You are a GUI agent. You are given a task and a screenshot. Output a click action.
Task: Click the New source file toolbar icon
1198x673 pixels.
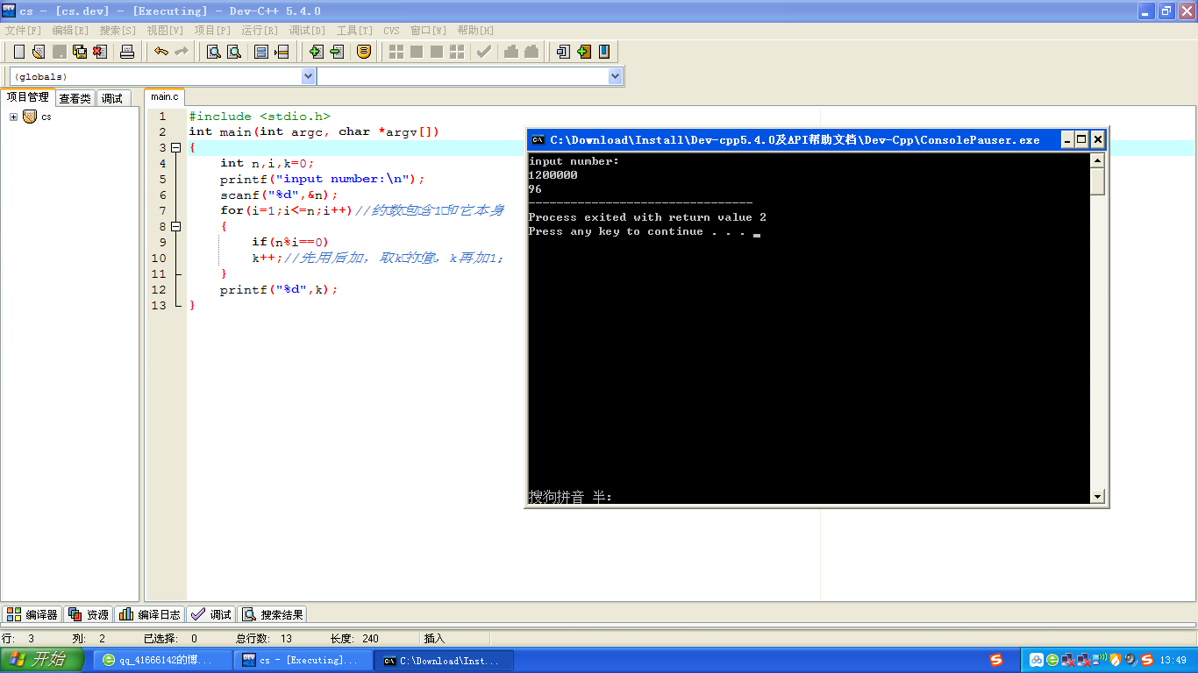(x=18, y=52)
